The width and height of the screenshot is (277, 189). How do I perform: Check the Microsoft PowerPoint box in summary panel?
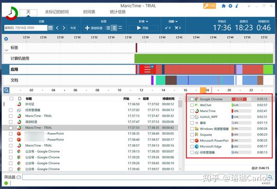click(192, 141)
